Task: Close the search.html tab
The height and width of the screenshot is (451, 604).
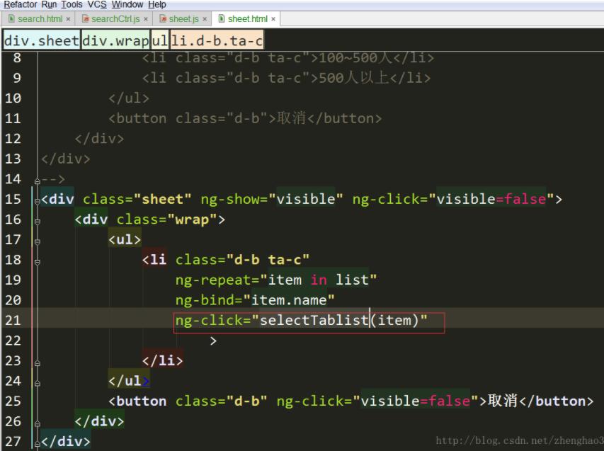Action: [x=69, y=20]
